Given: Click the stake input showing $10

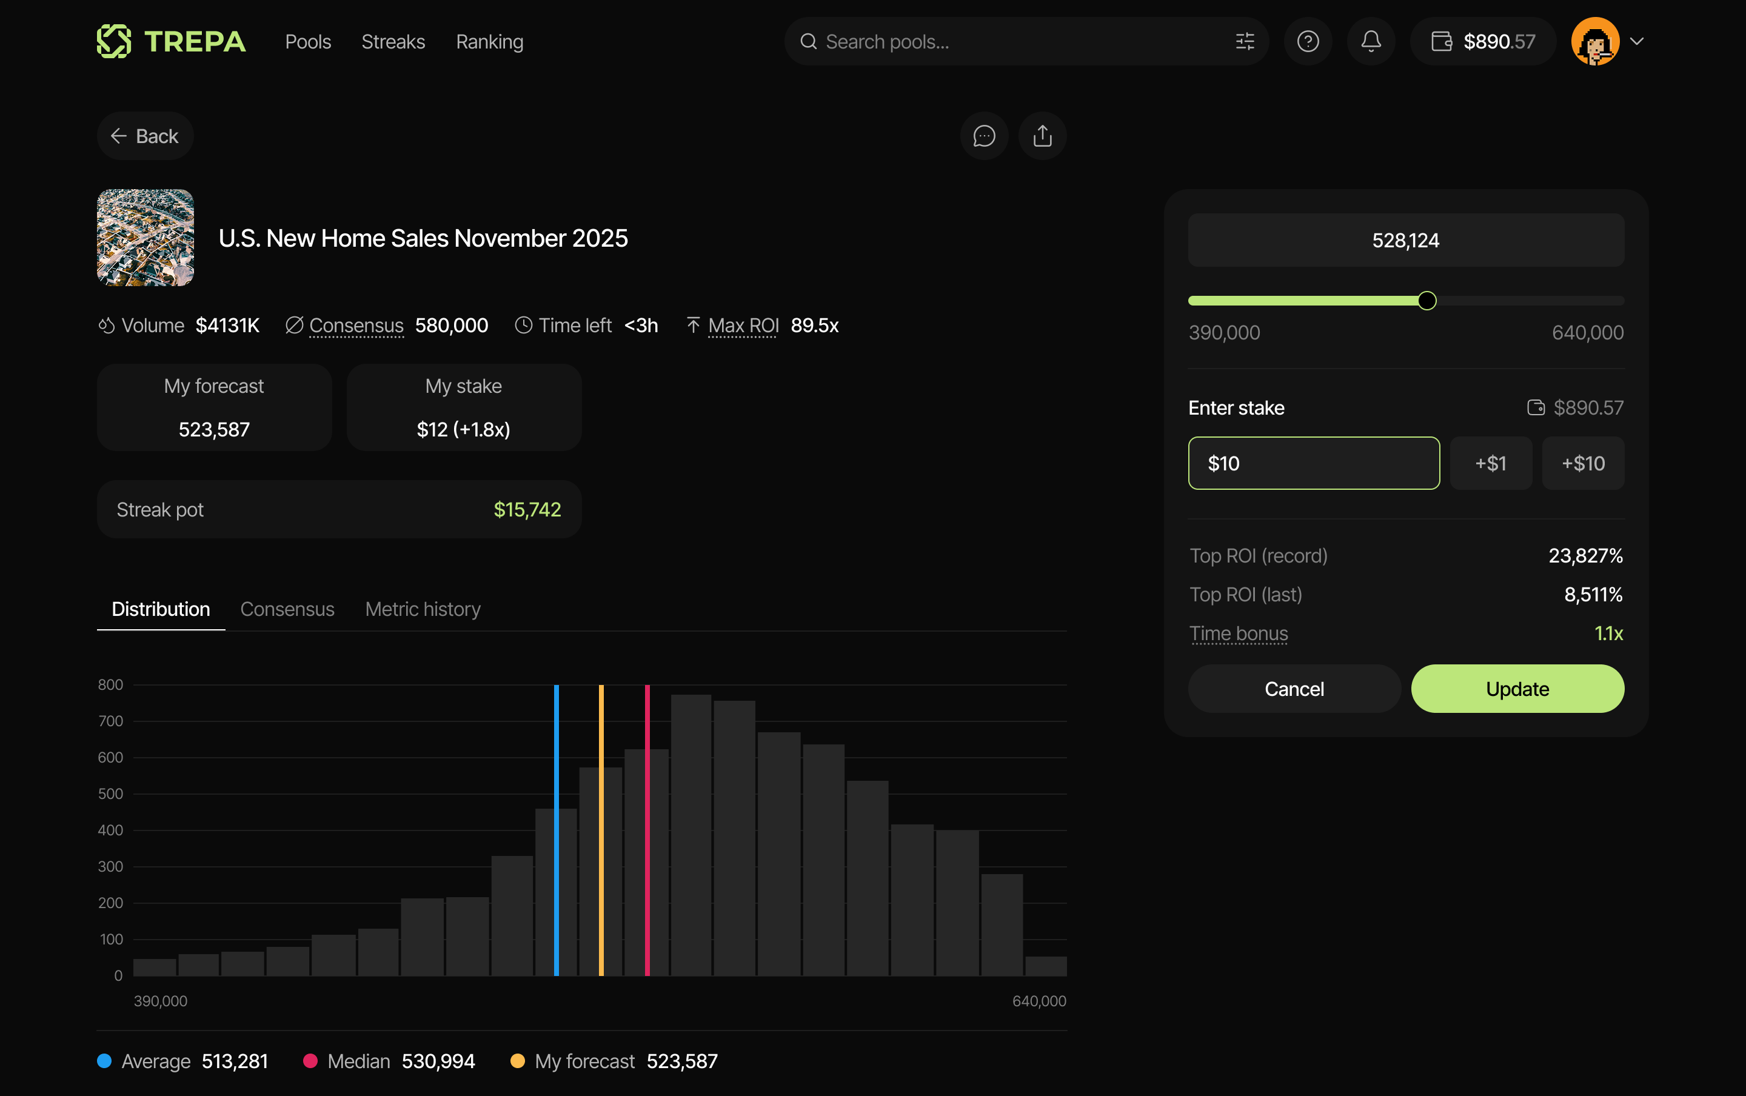Looking at the screenshot, I should pyautogui.click(x=1313, y=463).
